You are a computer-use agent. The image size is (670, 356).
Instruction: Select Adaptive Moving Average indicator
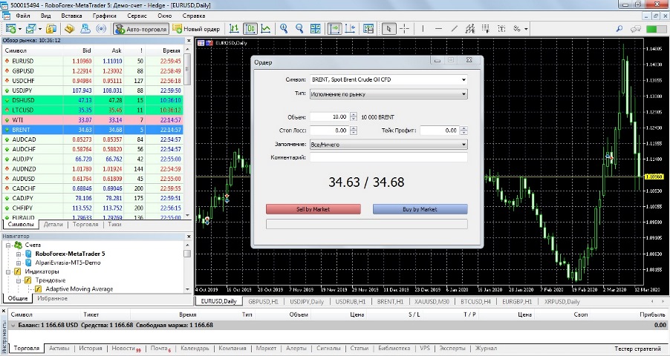(x=79, y=289)
